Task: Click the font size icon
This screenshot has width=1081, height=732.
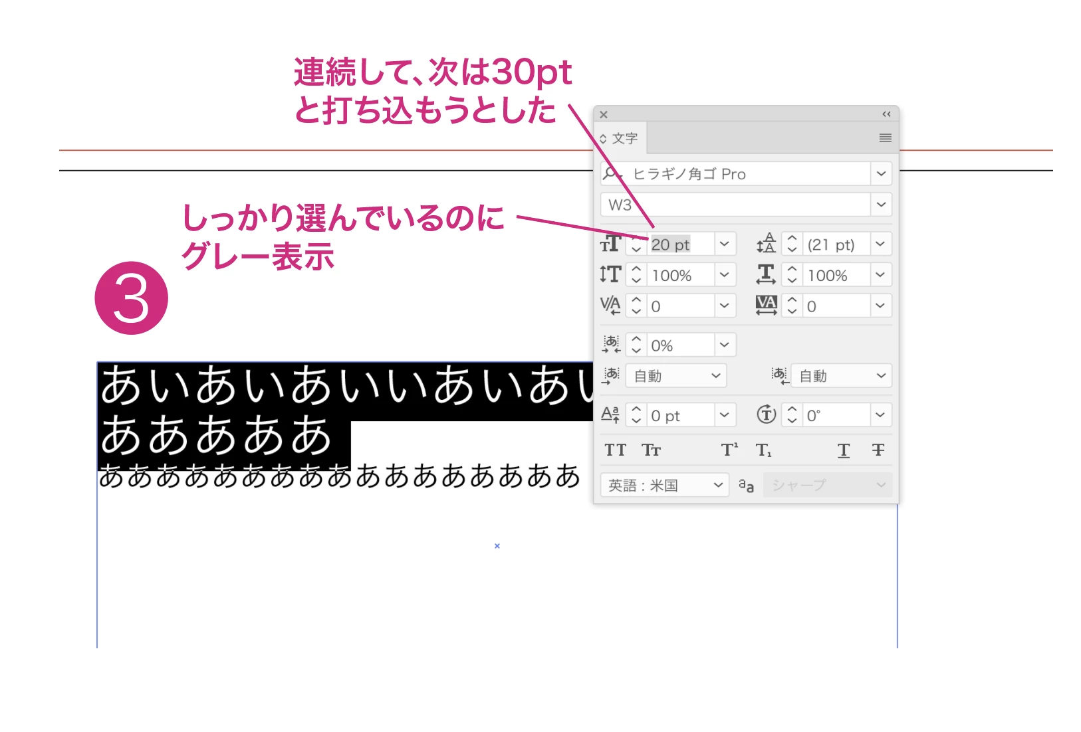Action: coord(610,244)
